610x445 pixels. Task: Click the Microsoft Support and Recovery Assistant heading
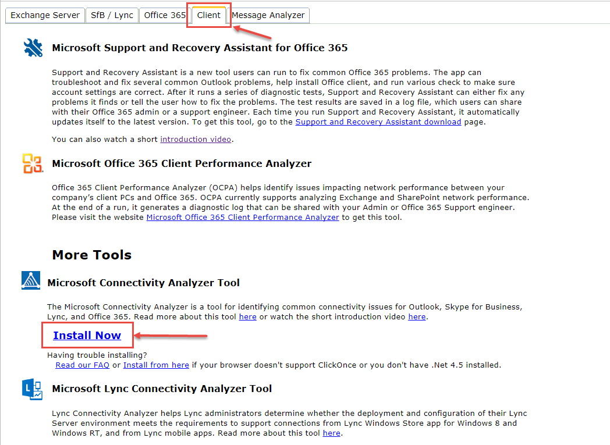pyautogui.click(x=200, y=48)
